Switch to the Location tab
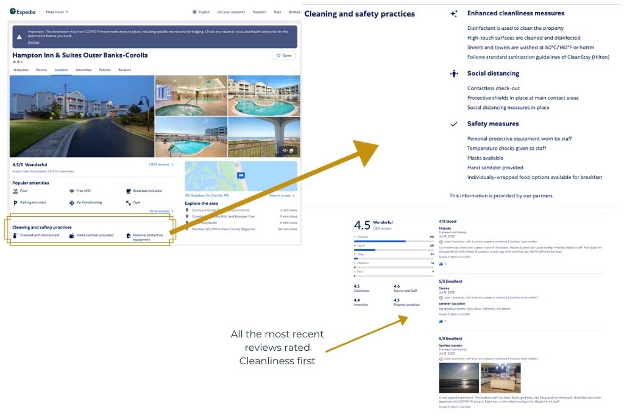624x416 pixels. [61, 69]
